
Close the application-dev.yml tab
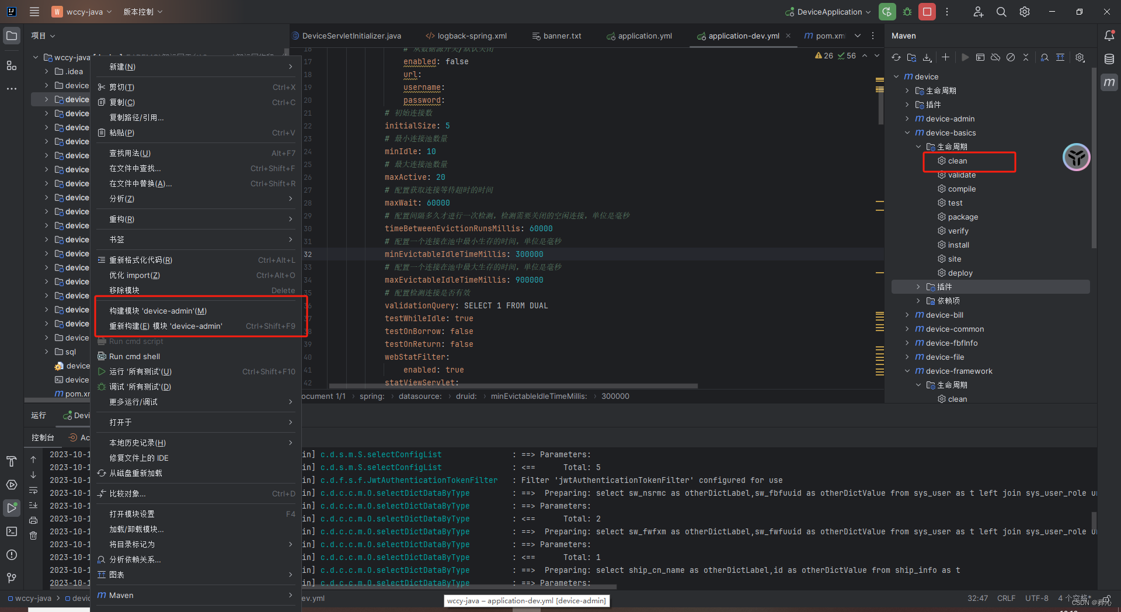click(788, 36)
